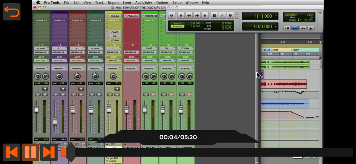
Task: Click the Fast Forward transport button
Action: click(197, 15)
